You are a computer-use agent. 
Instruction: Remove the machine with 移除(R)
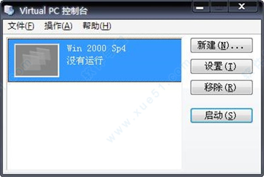(221, 87)
